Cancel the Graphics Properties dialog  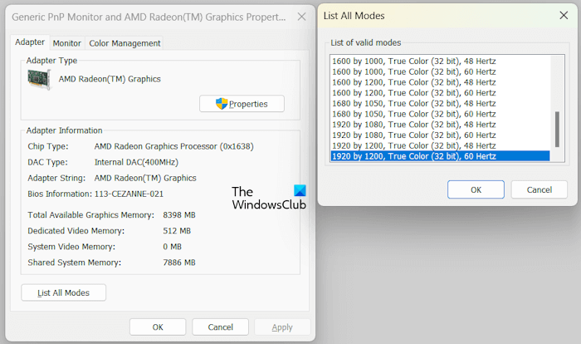tap(220, 327)
